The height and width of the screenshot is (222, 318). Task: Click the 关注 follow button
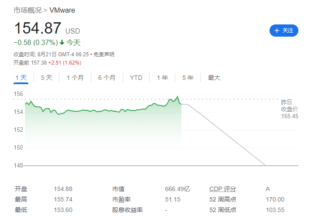pyautogui.click(x=284, y=31)
